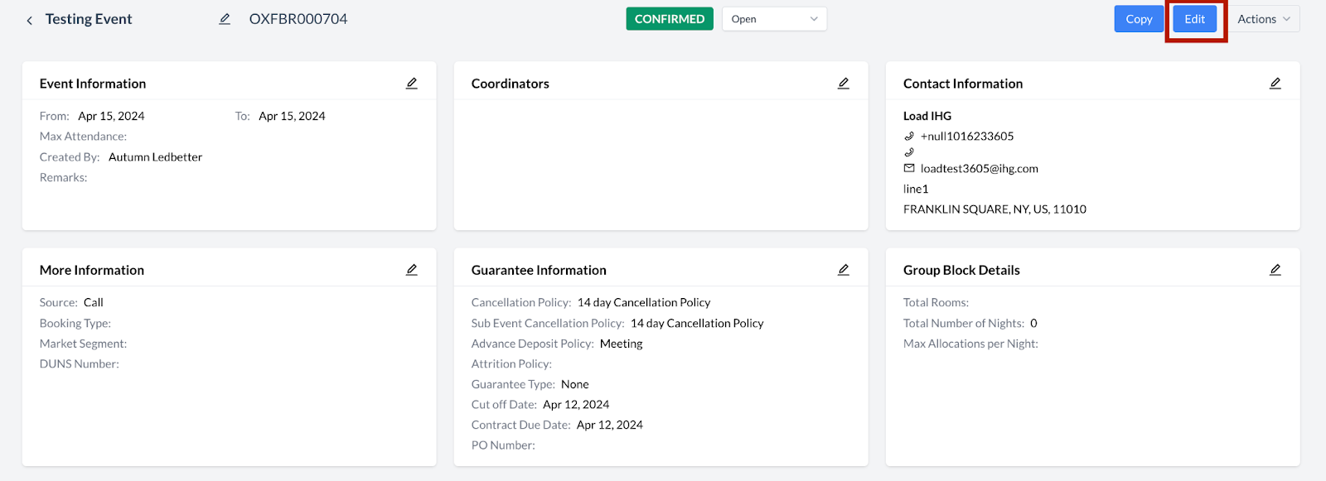Click the event code OXFBR000704
The height and width of the screenshot is (481, 1326).
(x=298, y=19)
